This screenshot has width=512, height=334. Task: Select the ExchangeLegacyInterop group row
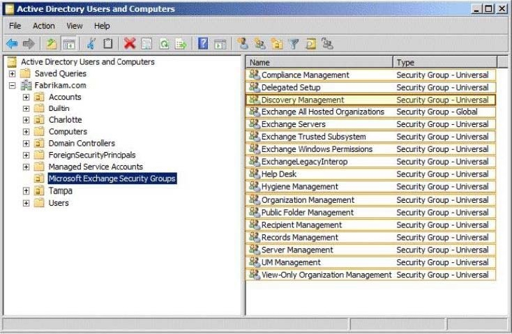pos(370,161)
